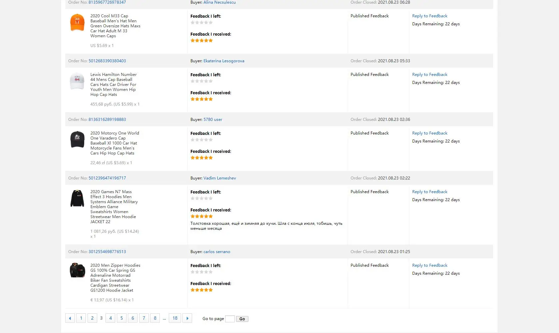This screenshot has height=333, width=559.
Task: Open the N7 Mass Effect hoodie thumbnail
Action: [x=77, y=198]
